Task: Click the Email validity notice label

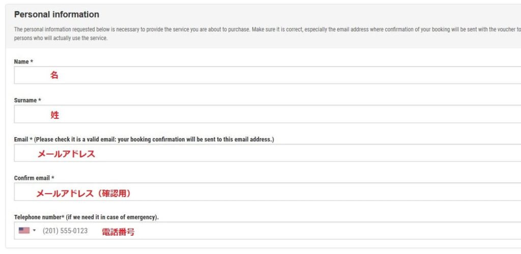Action: pyautogui.click(x=144, y=139)
